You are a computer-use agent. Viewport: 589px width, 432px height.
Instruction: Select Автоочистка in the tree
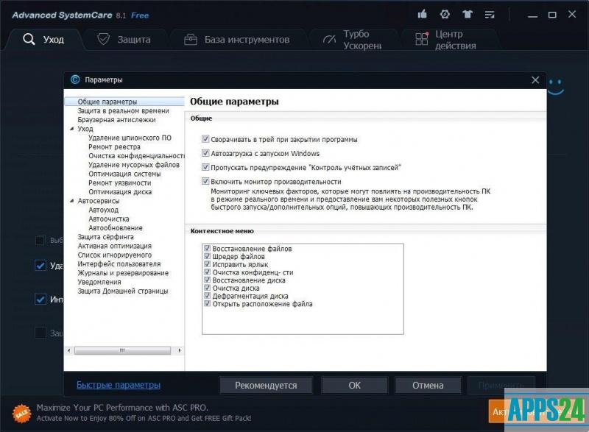[109, 219]
